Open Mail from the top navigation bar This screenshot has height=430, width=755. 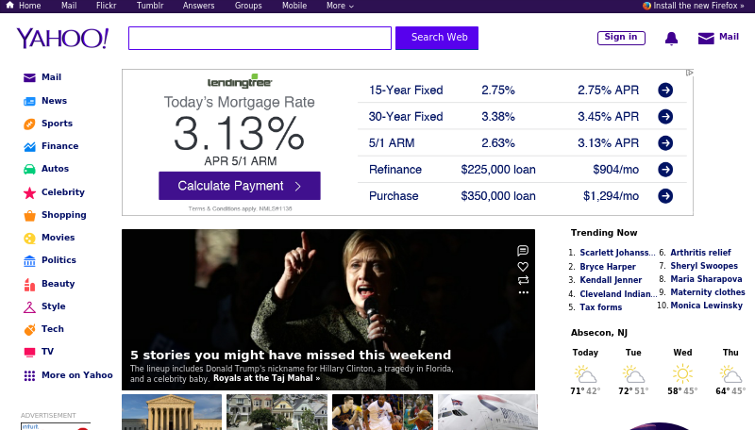tap(69, 6)
